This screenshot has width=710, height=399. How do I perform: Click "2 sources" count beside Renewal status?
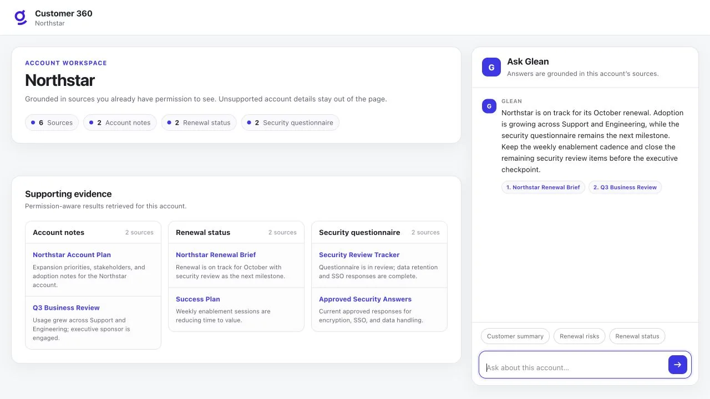pos(282,233)
